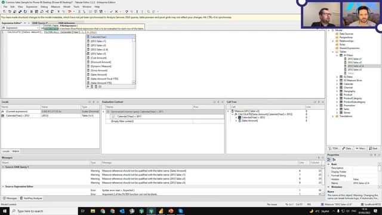Click the autocomplete list scrollbar down arrow
Image resolution: width=382 pixels, height=215 pixels.
[x=134, y=82]
